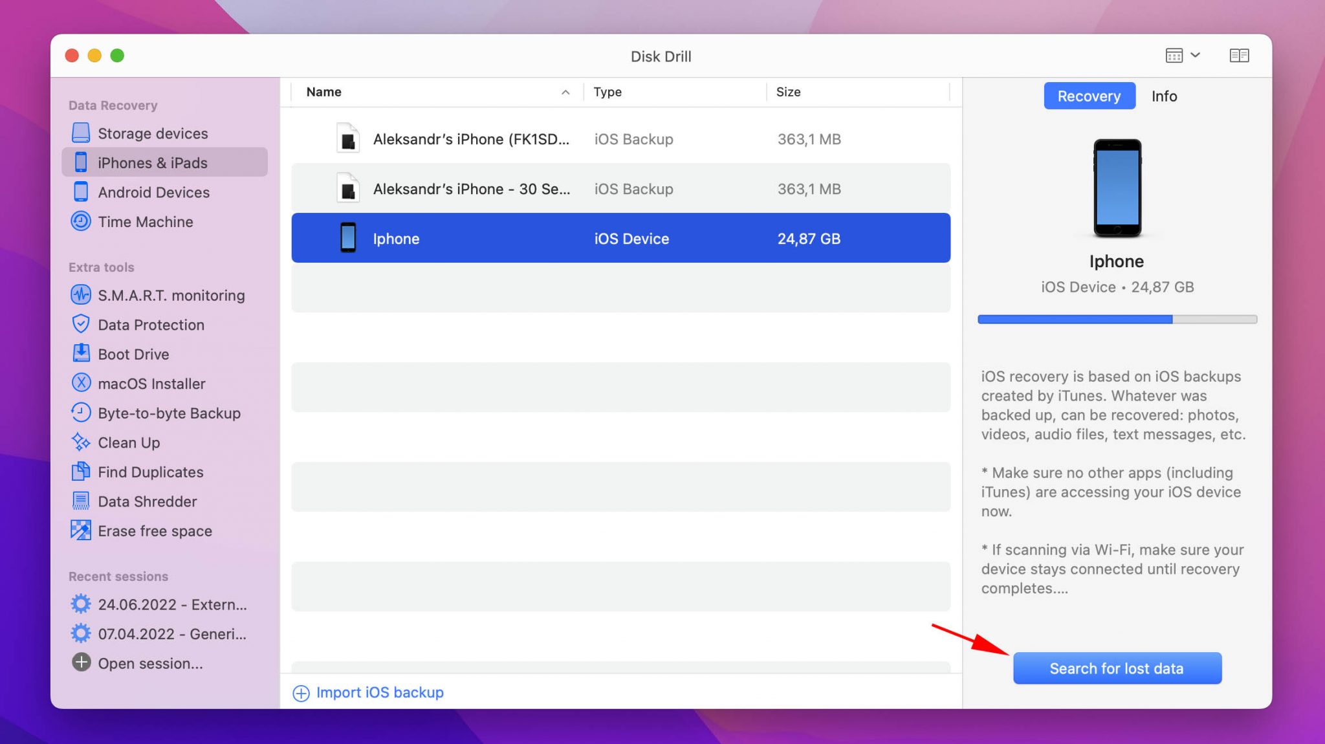Select the Iphone iOS Device row
This screenshot has width=1325, height=744.
pos(620,237)
